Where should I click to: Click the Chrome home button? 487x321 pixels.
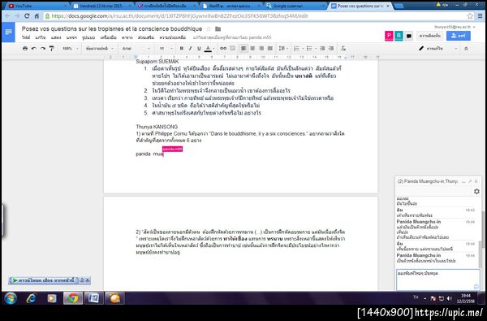coord(37,16)
